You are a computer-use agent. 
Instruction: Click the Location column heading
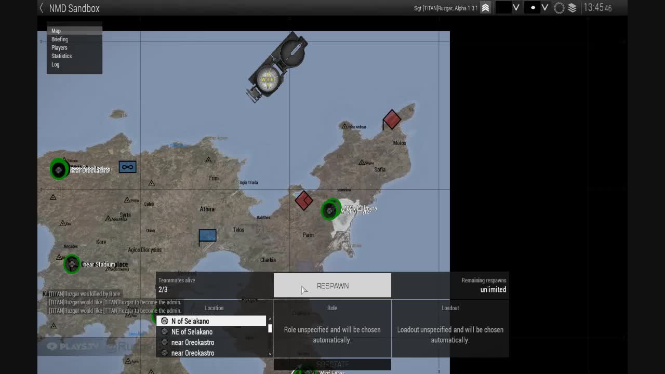(x=214, y=308)
